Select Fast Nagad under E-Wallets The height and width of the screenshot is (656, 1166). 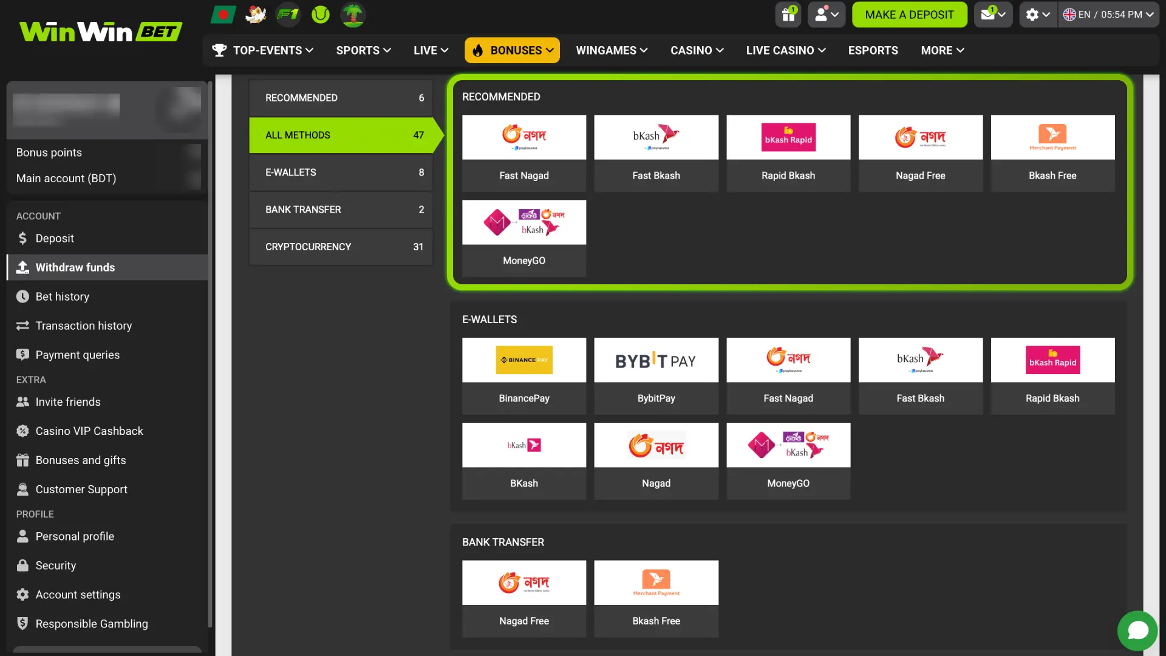click(x=788, y=376)
